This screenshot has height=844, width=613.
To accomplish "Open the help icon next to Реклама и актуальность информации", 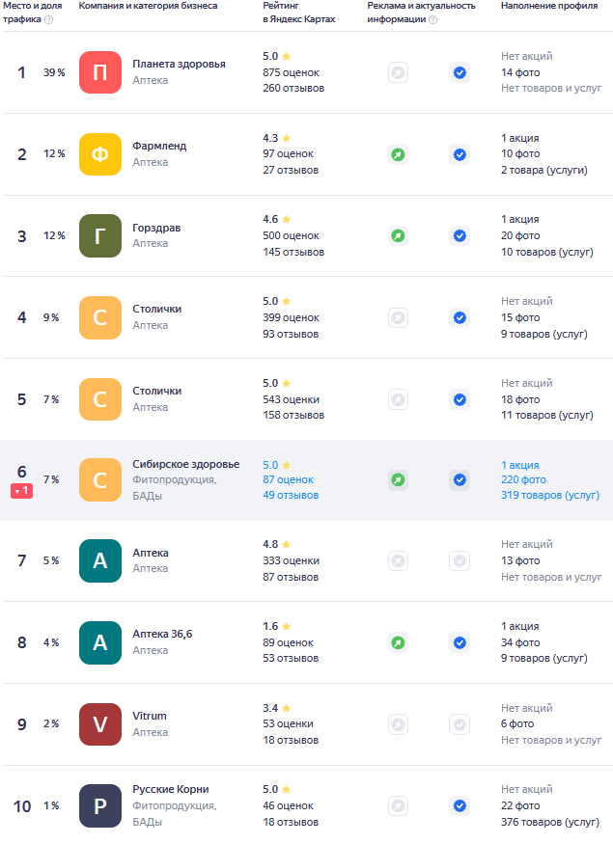I will (x=432, y=20).
